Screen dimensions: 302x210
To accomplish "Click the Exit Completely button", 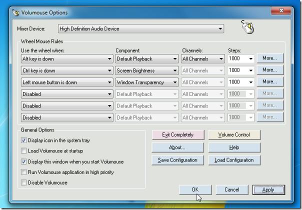I will [x=178, y=135].
